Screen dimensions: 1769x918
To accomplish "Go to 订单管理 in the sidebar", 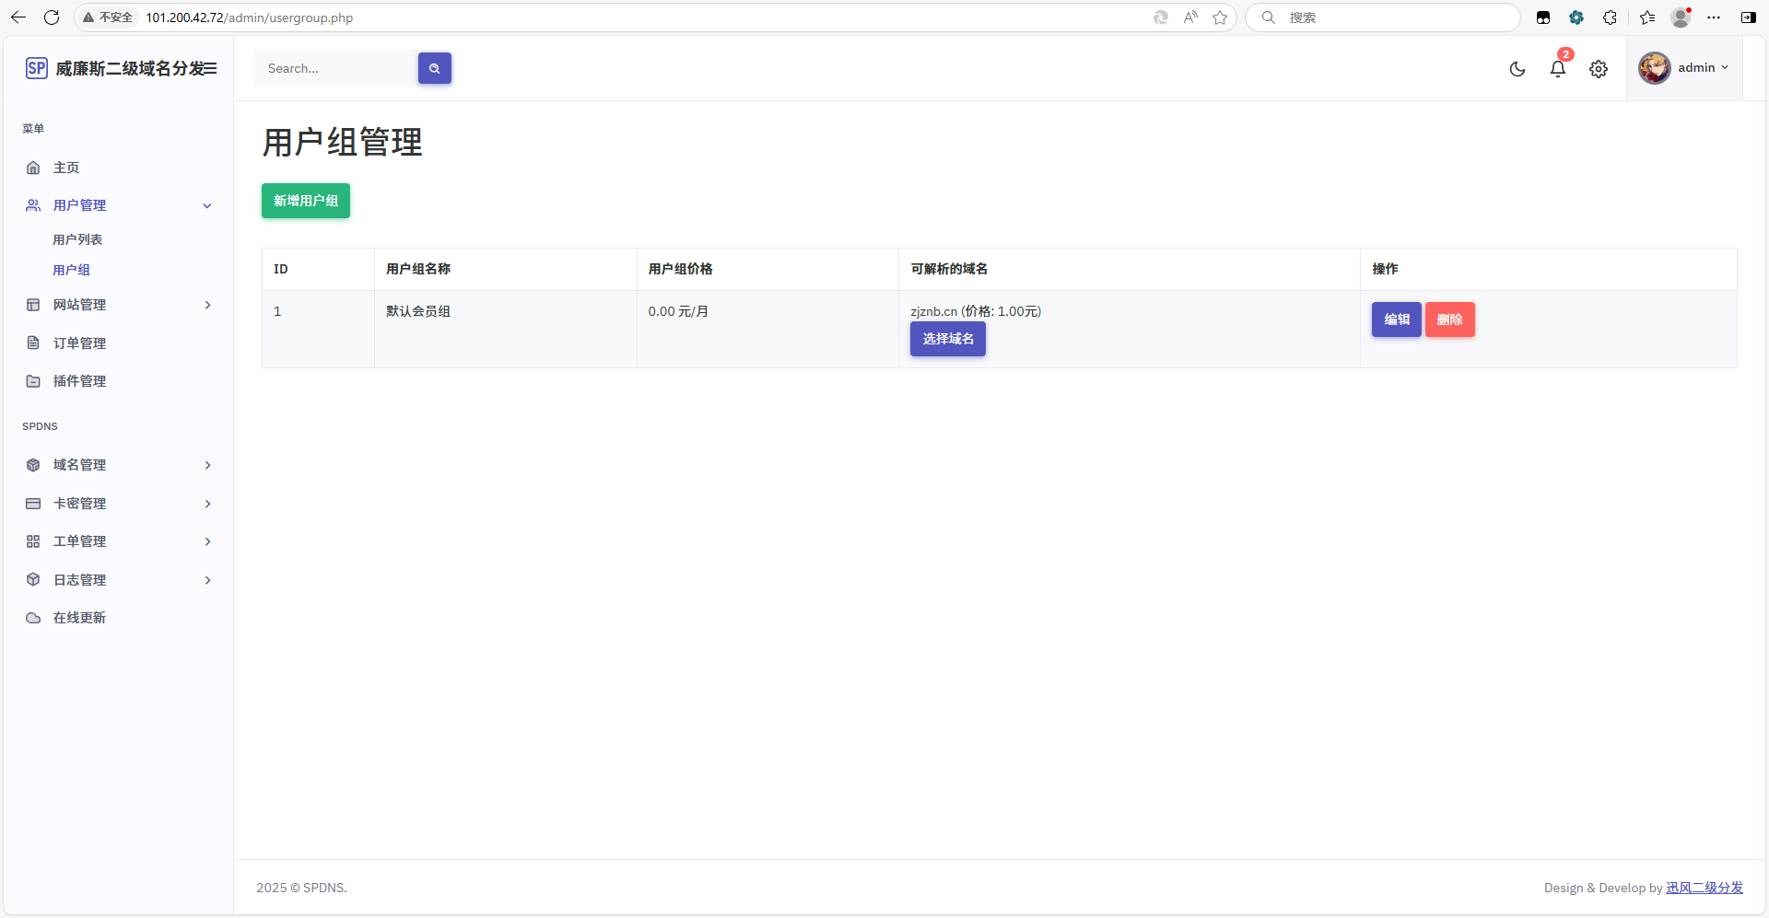I will click(x=79, y=343).
